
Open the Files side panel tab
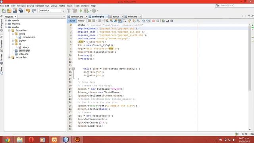(2, 71)
